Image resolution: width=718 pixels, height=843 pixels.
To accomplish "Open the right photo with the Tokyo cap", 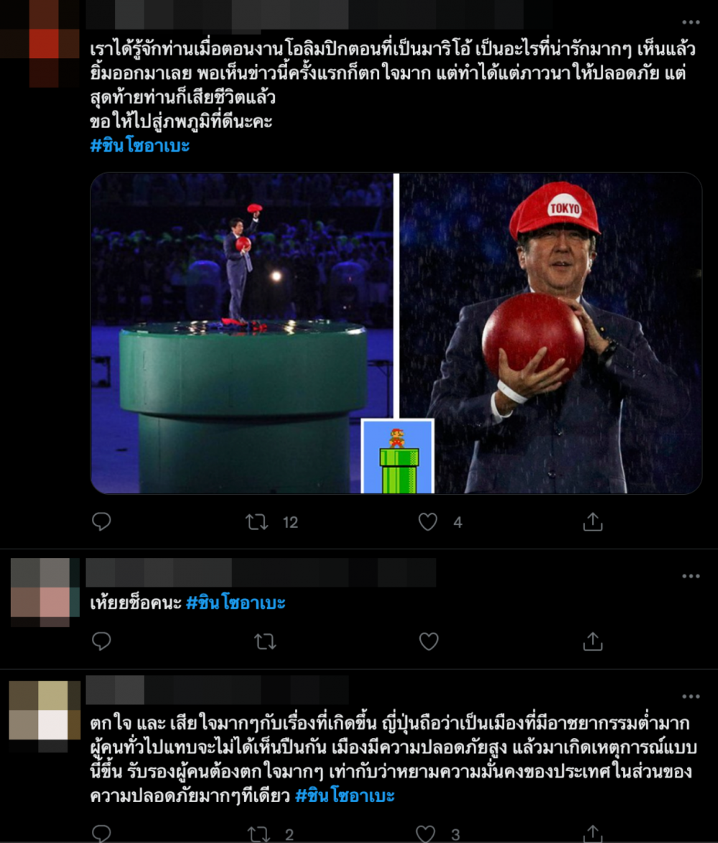I will pyautogui.click(x=551, y=332).
